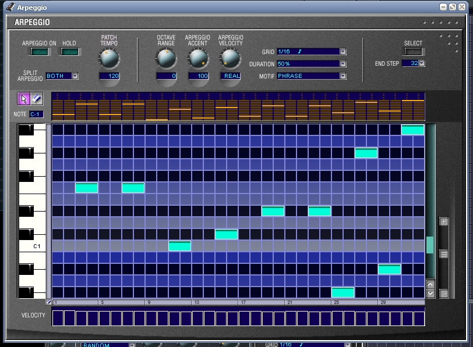Click the NOTE field showing C-1
473x347 pixels.
click(x=37, y=114)
